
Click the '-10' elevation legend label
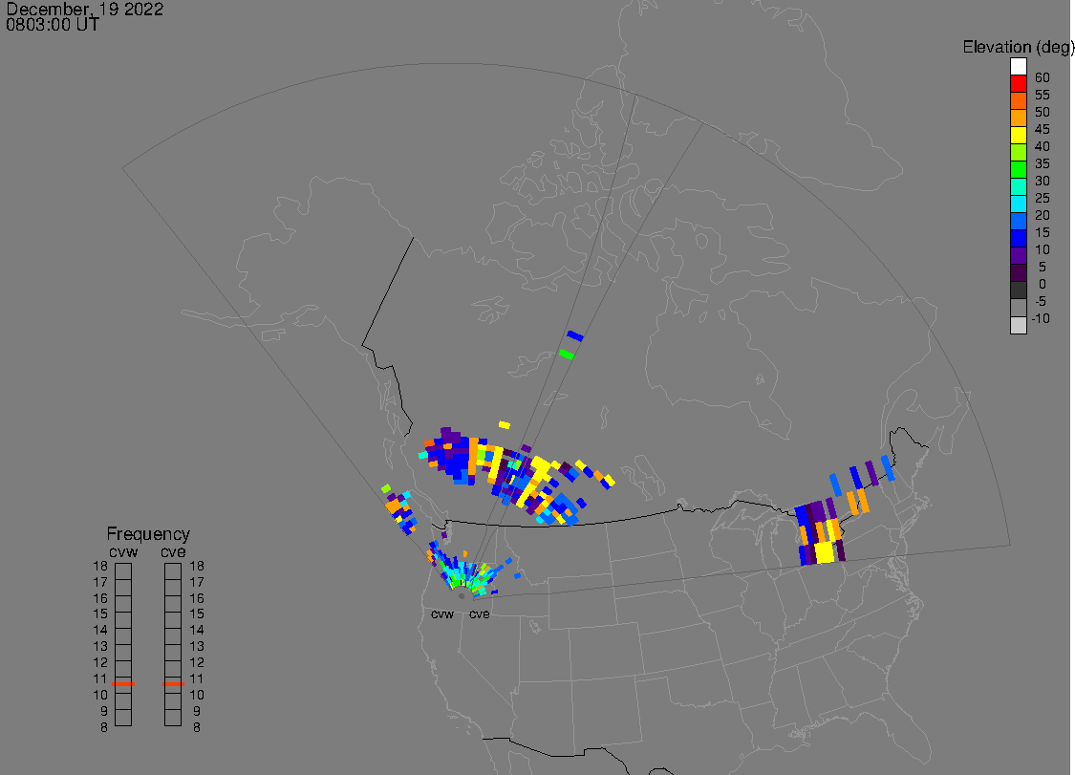point(1041,318)
